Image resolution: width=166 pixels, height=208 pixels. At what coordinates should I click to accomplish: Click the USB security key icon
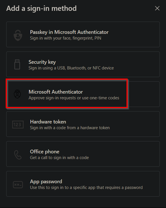(x=17, y=65)
